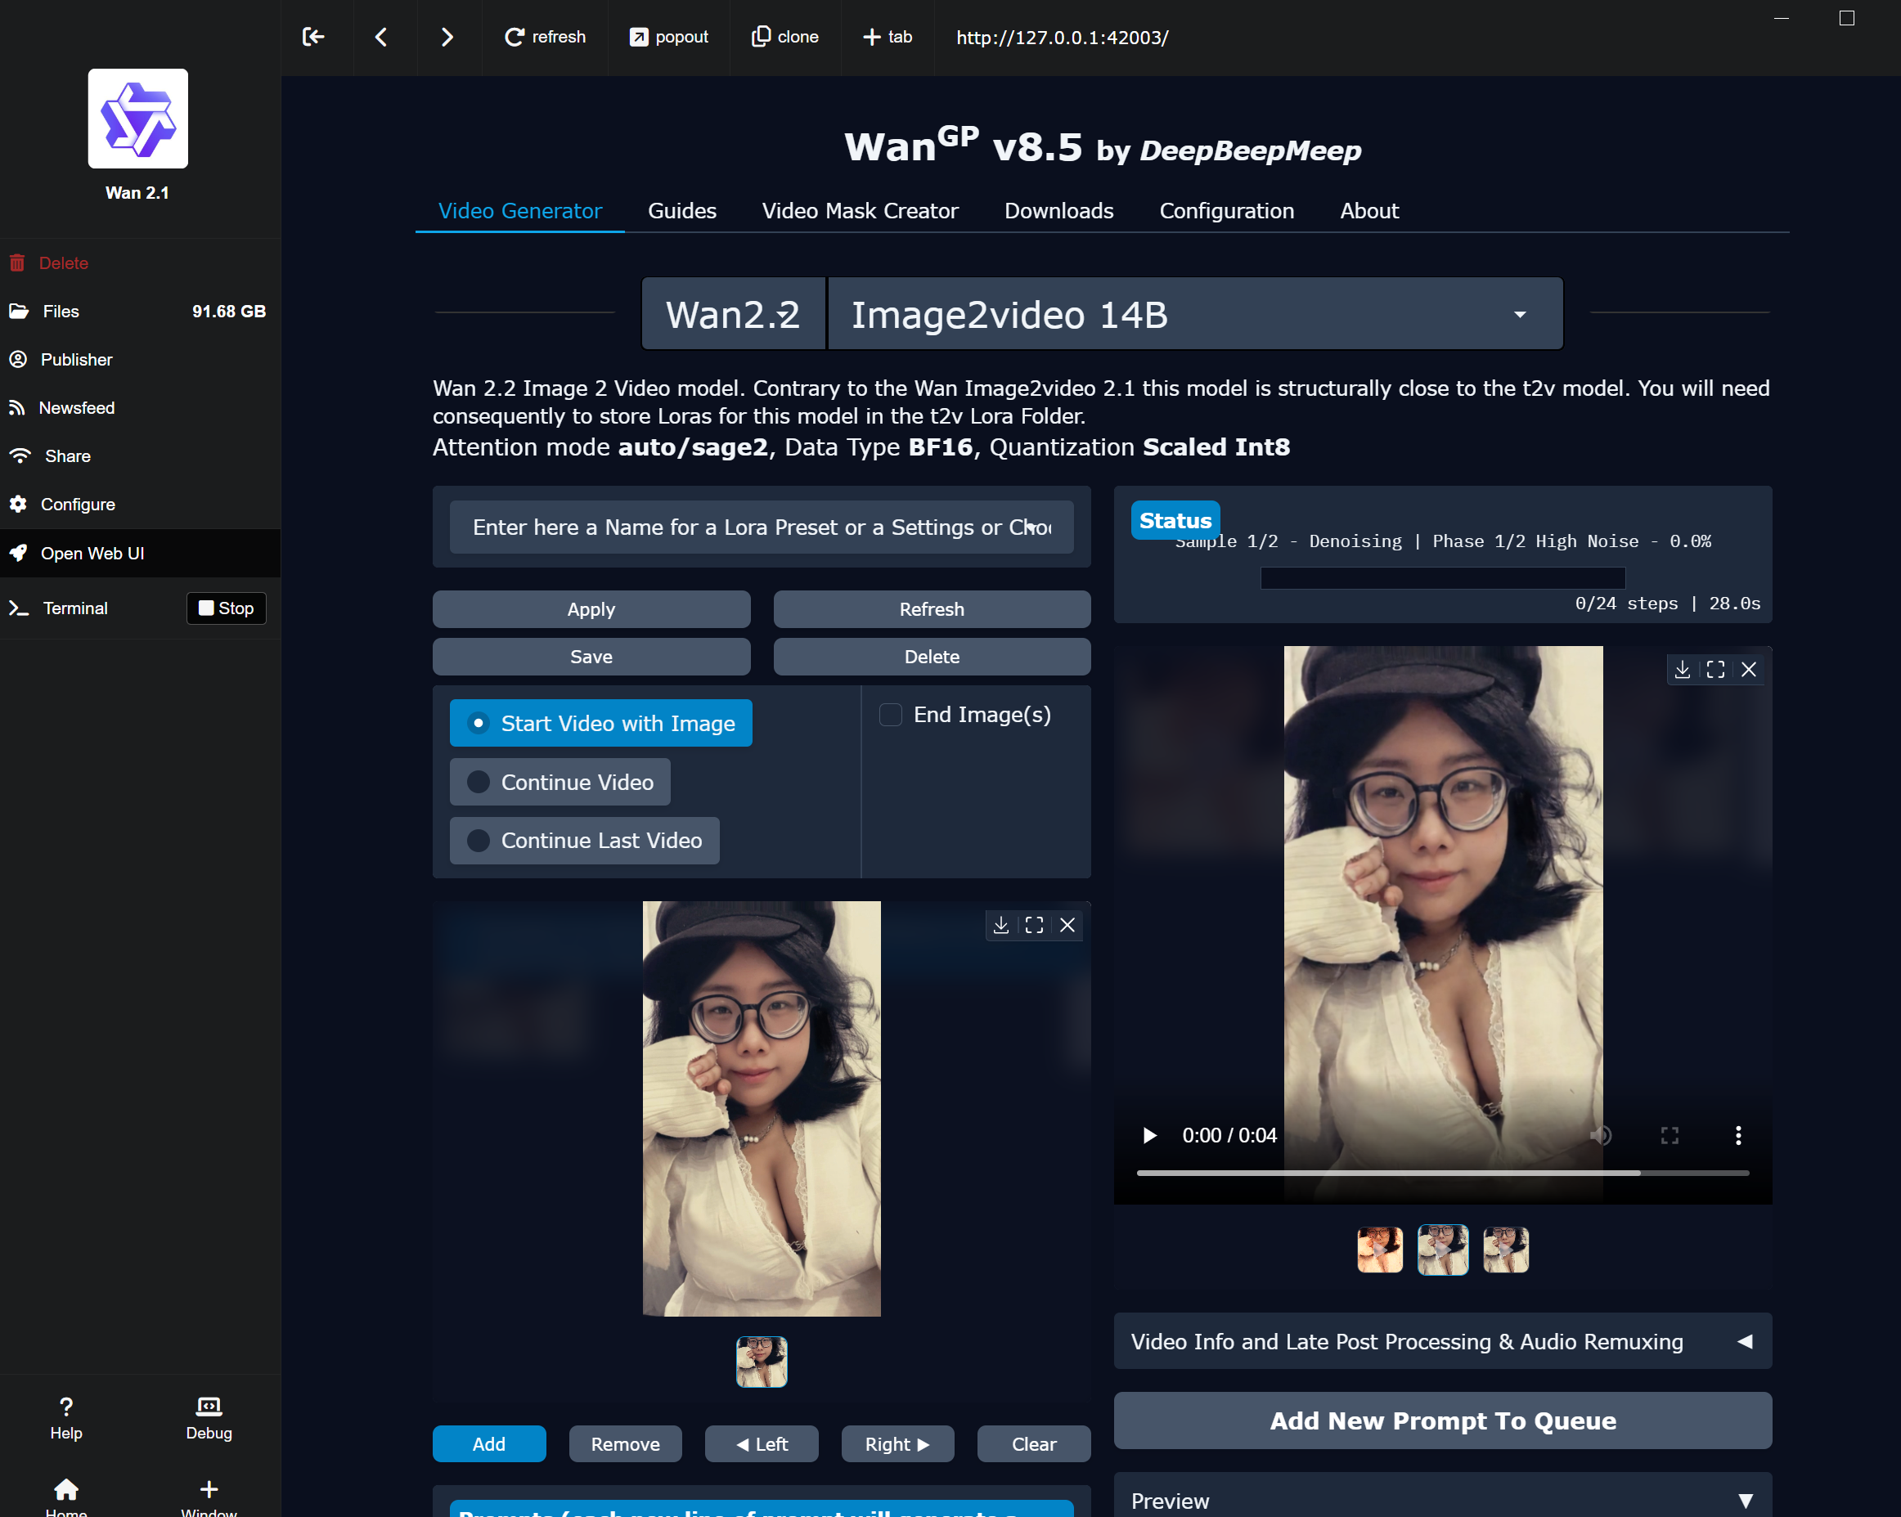Image resolution: width=1901 pixels, height=1517 pixels.
Task: Save the current settings preset
Action: (591, 657)
